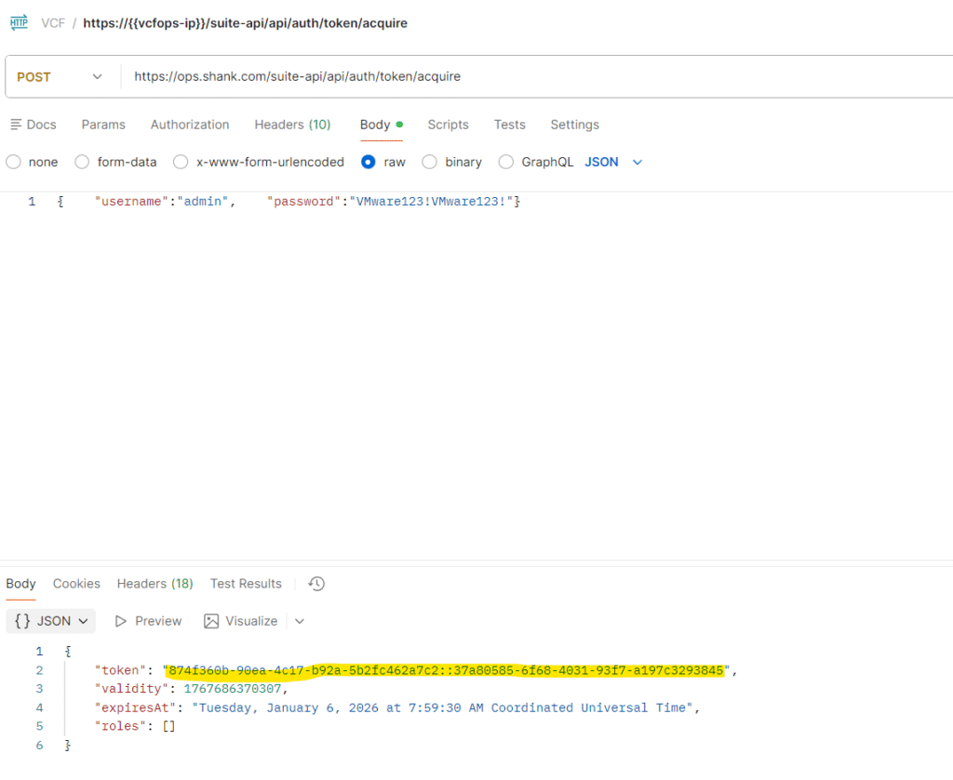Switch to the Authorization tab

[x=189, y=125]
